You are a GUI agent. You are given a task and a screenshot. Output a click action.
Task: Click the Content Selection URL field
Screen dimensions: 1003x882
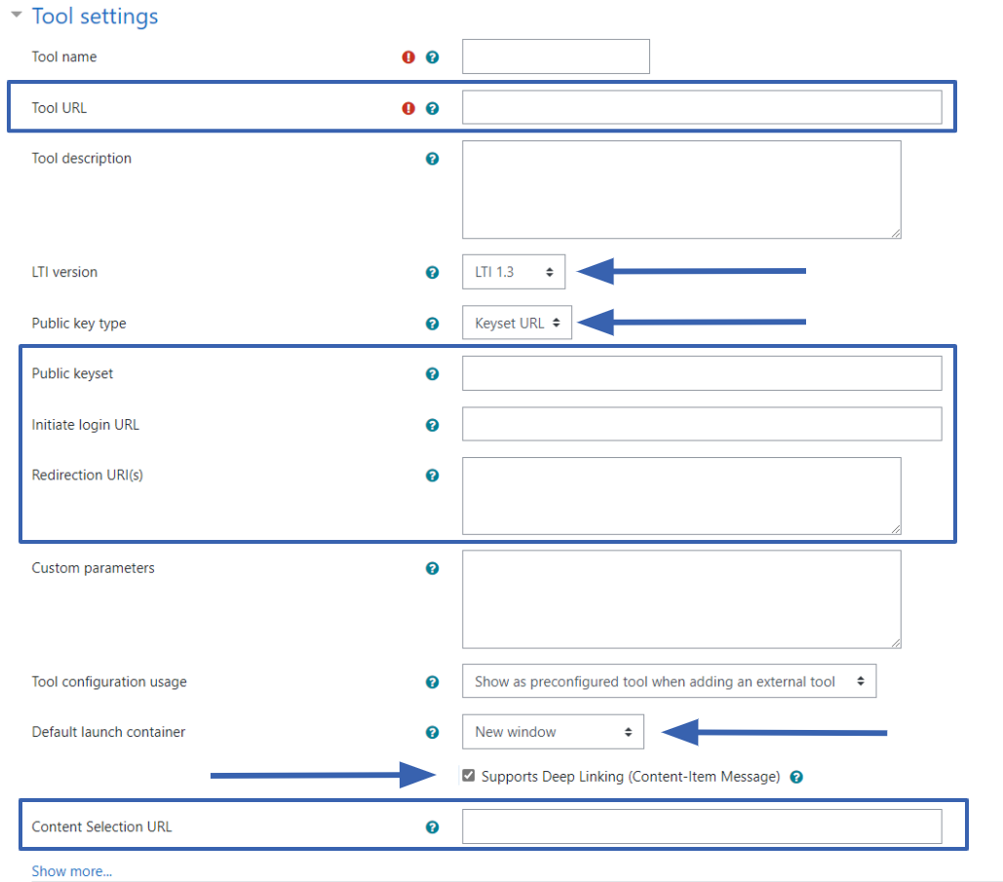click(701, 826)
